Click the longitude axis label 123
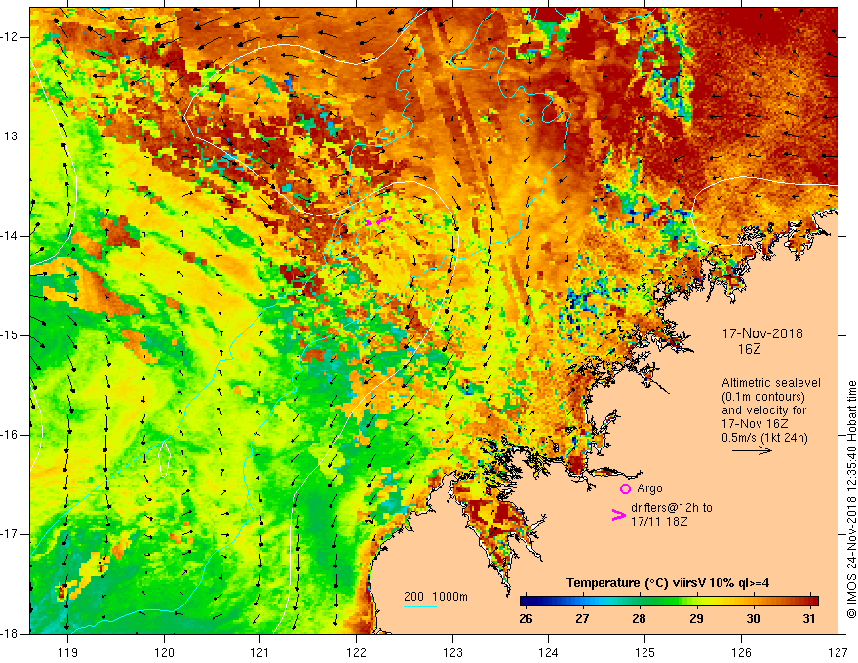Screen dimensions: 858x663 452,652
